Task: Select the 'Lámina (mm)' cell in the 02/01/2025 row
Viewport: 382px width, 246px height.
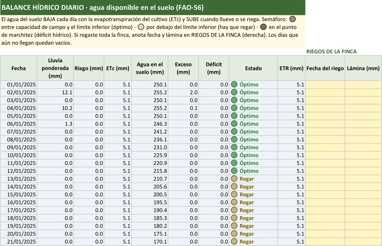Action: [363, 92]
